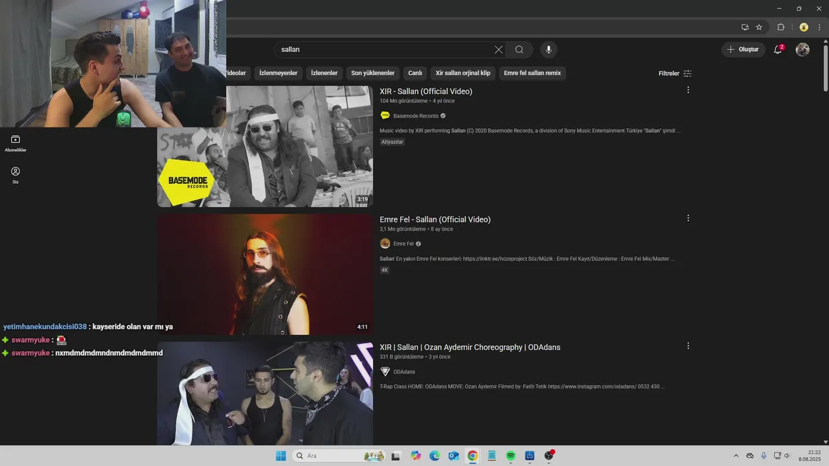Open YouTube account avatar menu
Image resolution: width=829 pixels, height=466 pixels.
802,49
